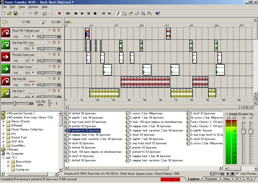Toggle Loop Playback icon
Viewport: 258px width, 183px height.
68,14
